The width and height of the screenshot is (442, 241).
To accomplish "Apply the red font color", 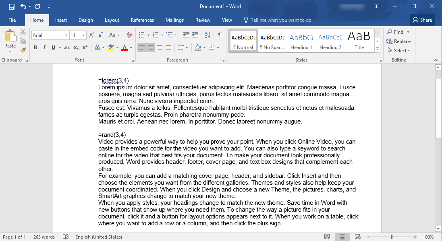I will 125,47.
